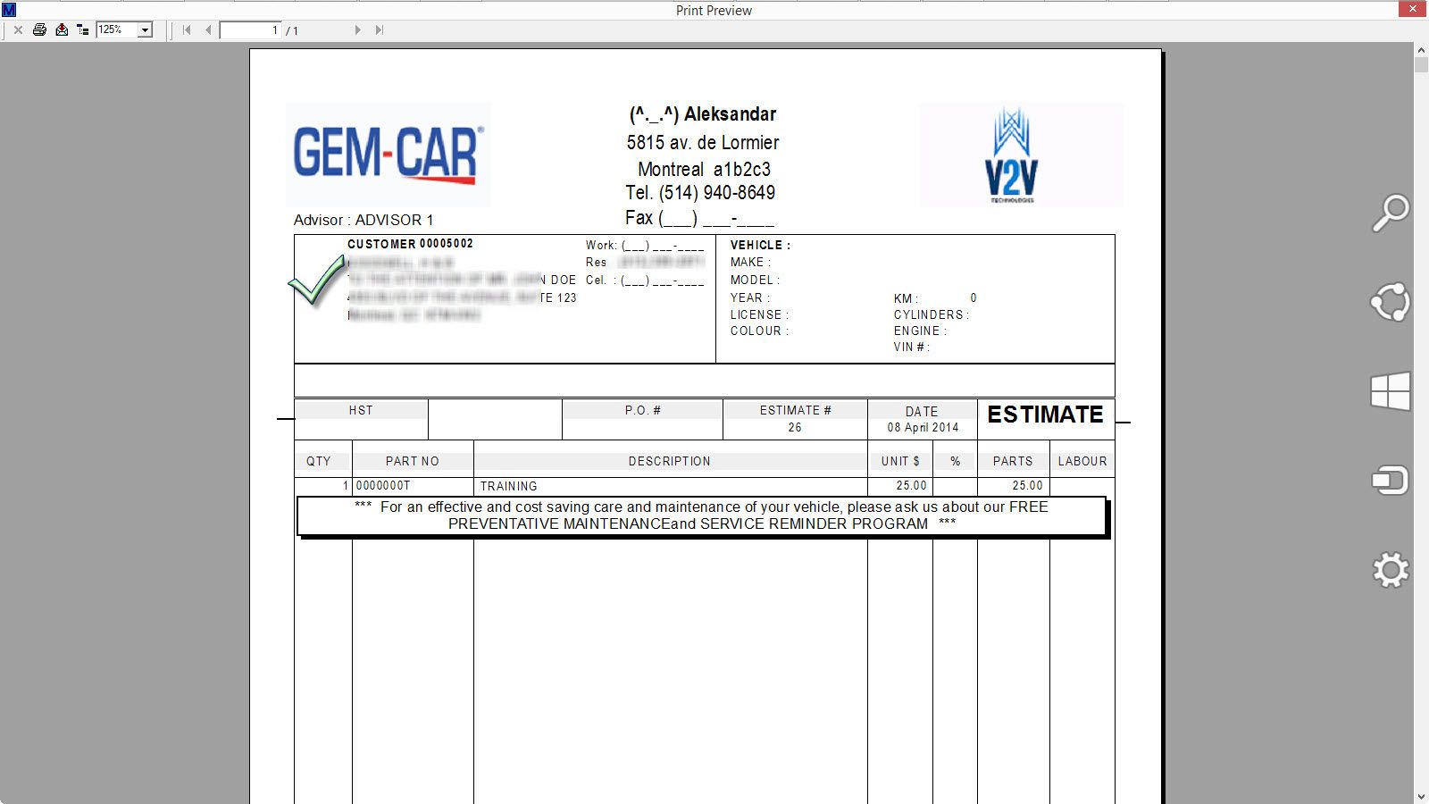Image resolution: width=1429 pixels, height=804 pixels.
Task: Click the 'COLOUR :' label
Action: pyautogui.click(x=759, y=331)
